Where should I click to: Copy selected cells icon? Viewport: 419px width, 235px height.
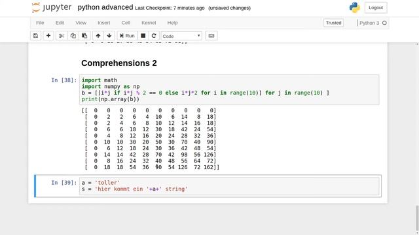(73, 36)
